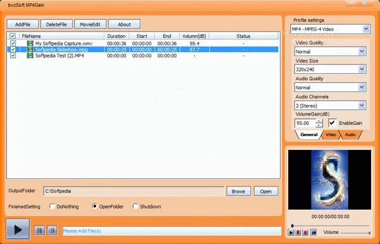This screenshot has height=244, width=380.
Task: Stop the preview with the red button beside snapshot icon
Action: [305, 233]
